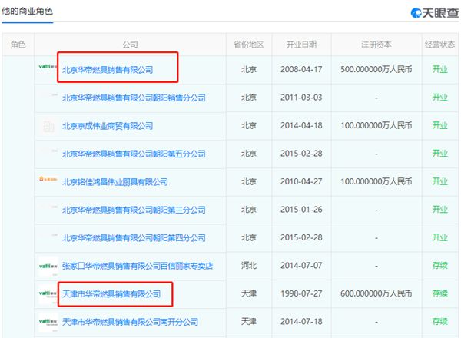Click the 角色 column header

pos(18,45)
